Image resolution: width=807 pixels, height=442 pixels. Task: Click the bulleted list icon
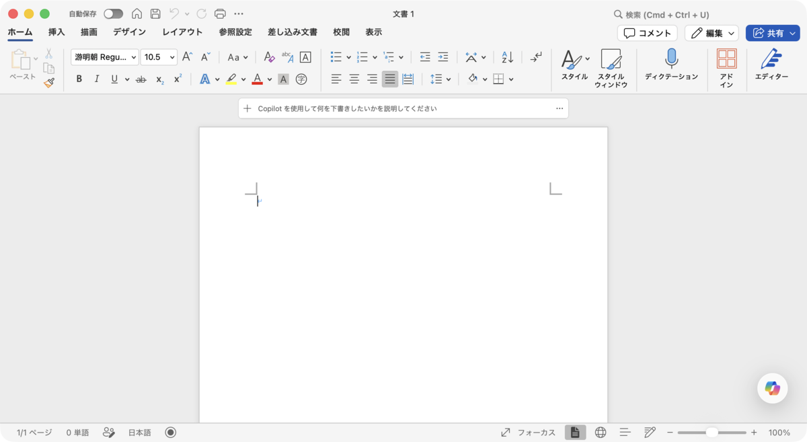(x=336, y=57)
